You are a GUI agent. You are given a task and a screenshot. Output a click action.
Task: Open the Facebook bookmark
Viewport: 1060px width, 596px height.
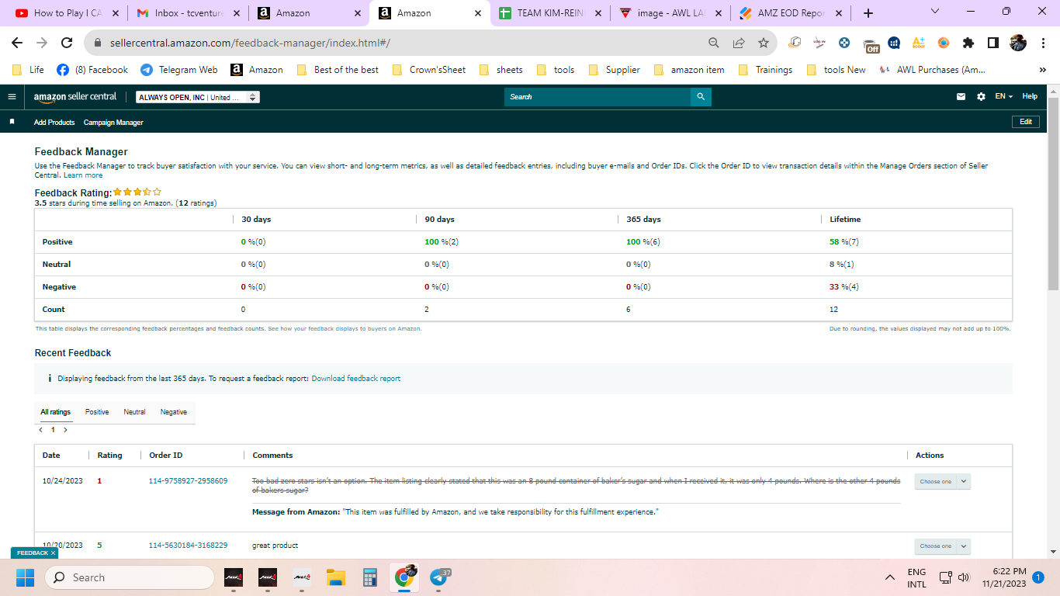(92, 70)
